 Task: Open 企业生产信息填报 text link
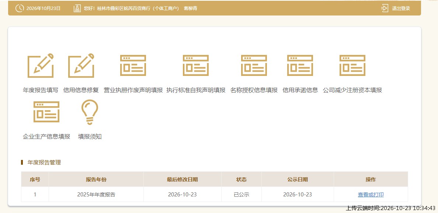point(46,136)
